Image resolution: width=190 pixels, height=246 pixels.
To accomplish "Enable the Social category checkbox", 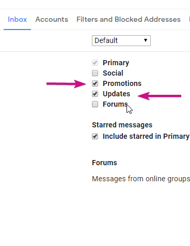I will pyautogui.click(x=95, y=73).
